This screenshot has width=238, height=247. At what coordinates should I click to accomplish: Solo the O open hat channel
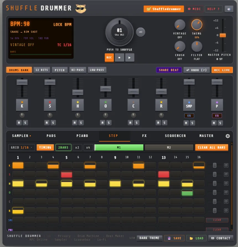tap(109, 123)
